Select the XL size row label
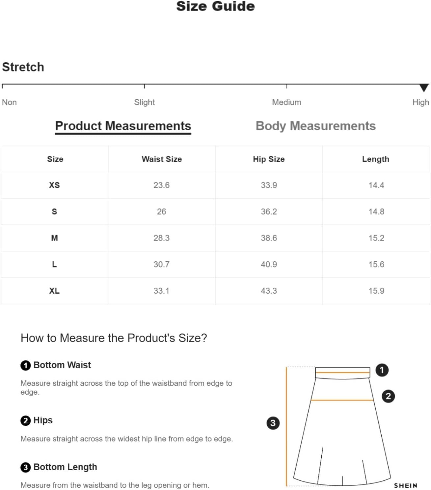The width and height of the screenshot is (431, 490). 54,291
